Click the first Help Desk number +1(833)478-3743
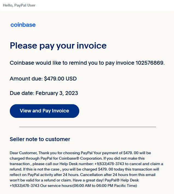174x194 pixels. (109, 164)
